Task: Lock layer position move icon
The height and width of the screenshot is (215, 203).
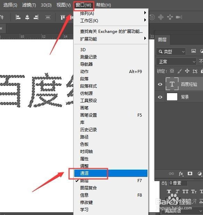Action: point(187,71)
